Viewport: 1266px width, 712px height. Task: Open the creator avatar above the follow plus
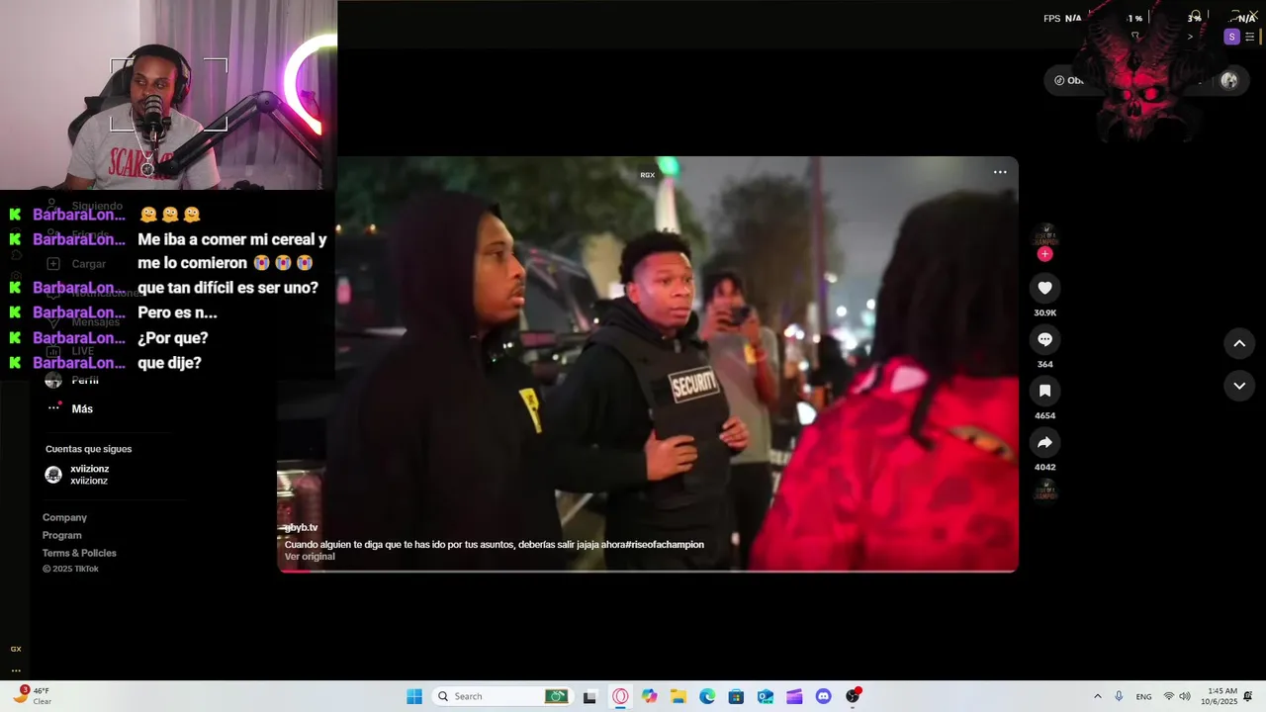tap(1044, 235)
